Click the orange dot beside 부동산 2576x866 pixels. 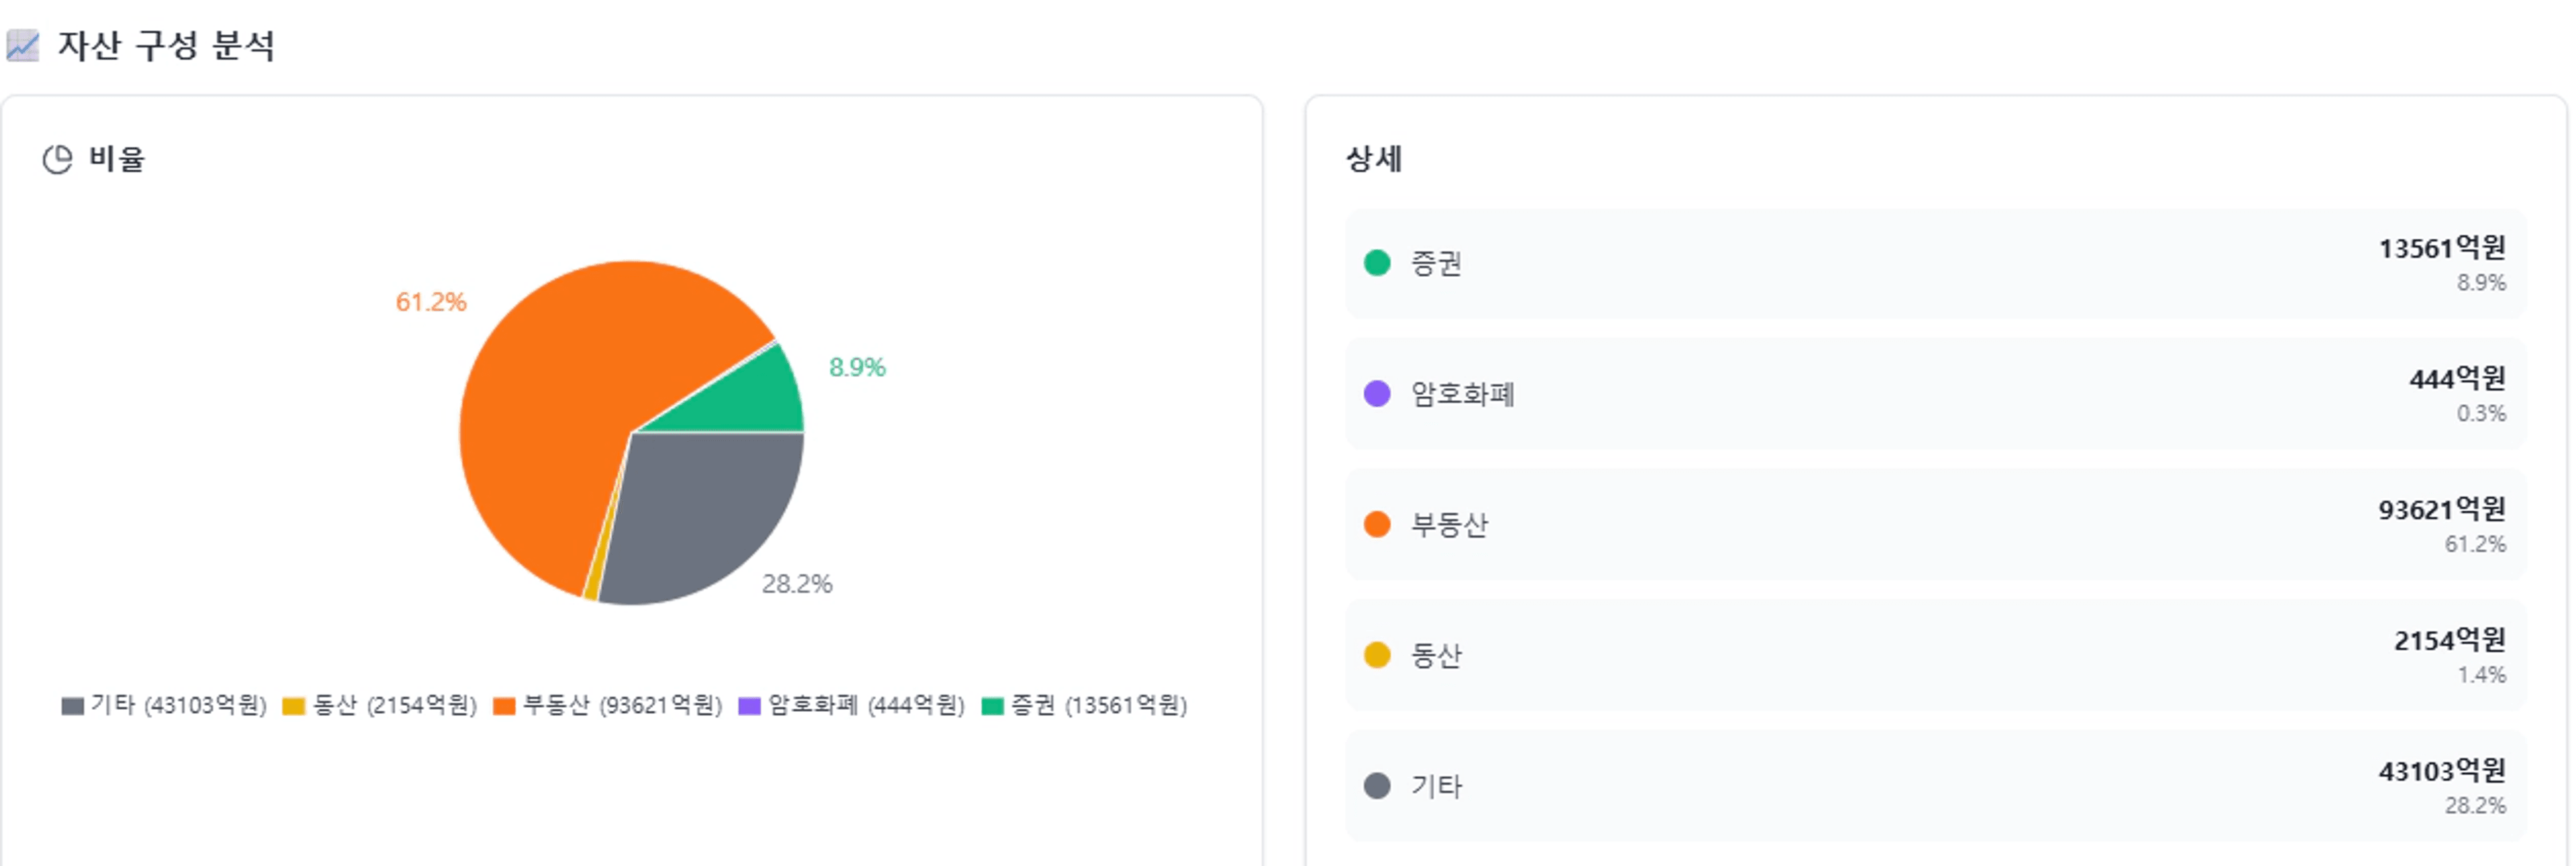coord(1376,524)
